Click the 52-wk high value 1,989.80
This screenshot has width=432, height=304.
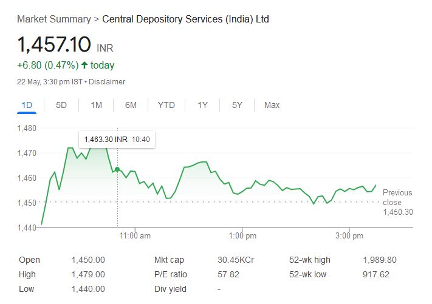pyautogui.click(x=380, y=260)
